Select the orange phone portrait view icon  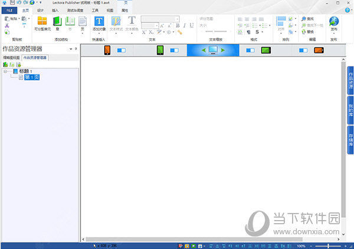tap(107, 50)
